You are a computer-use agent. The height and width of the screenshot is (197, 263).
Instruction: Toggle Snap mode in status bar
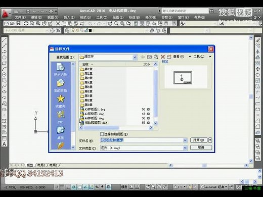57,187
